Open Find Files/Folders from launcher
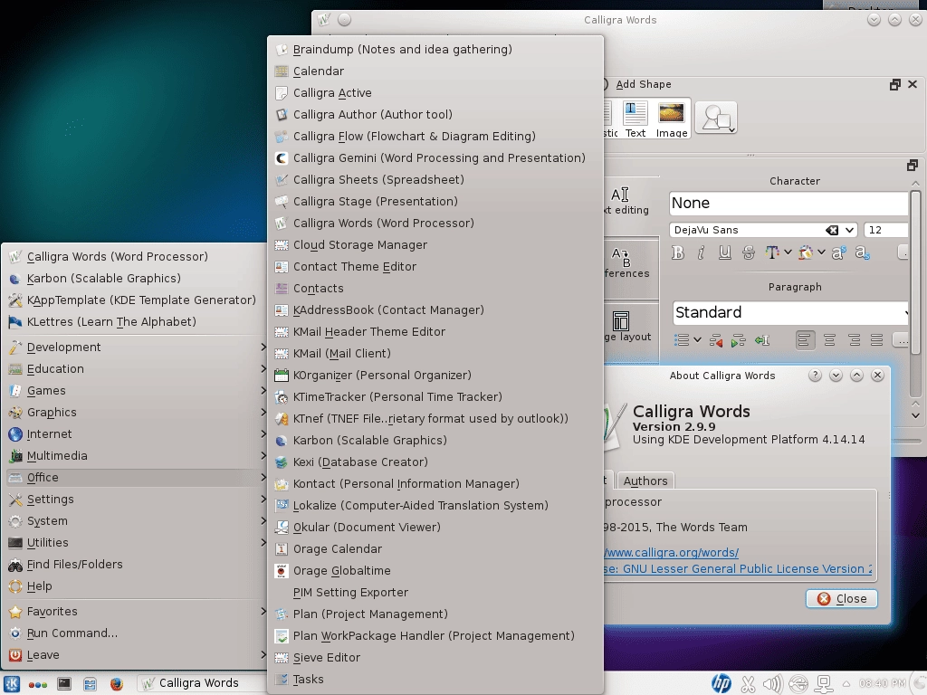 136,565
